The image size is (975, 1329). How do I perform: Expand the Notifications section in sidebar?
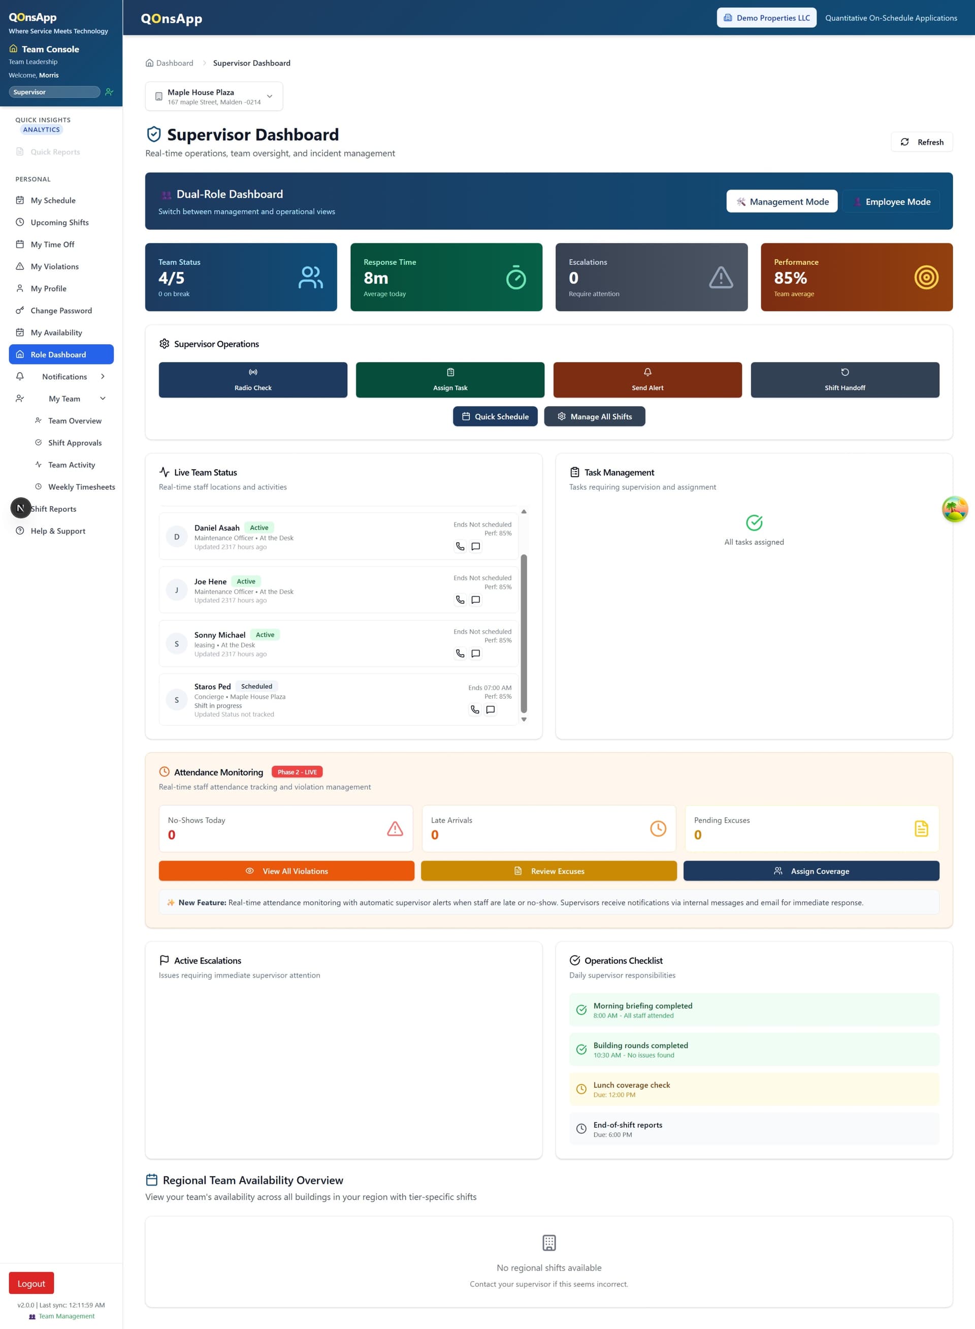coord(64,376)
